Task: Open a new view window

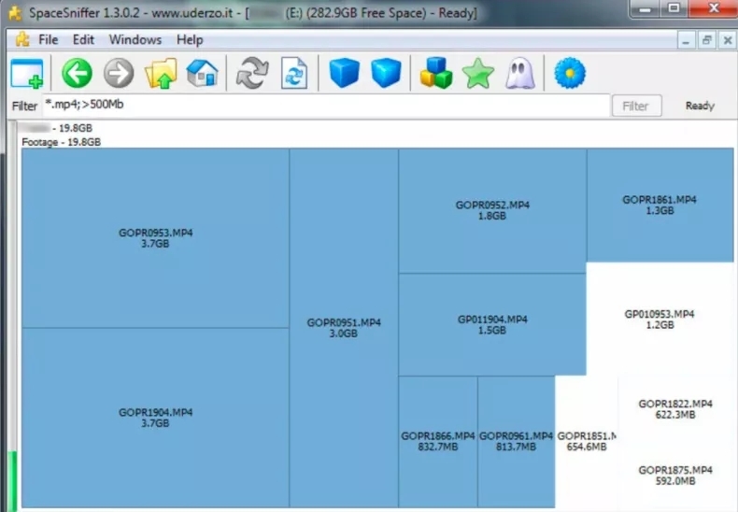Action: point(27,74)
